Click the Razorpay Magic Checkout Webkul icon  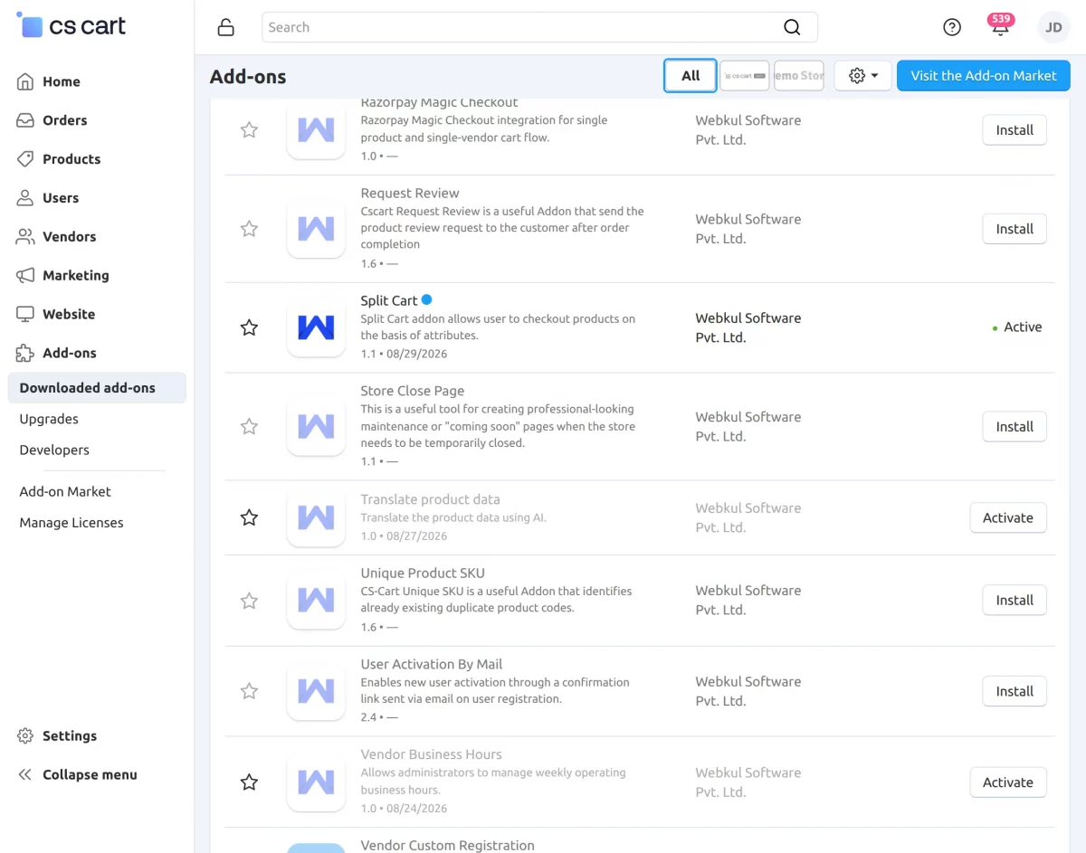[x=316, y=129]
